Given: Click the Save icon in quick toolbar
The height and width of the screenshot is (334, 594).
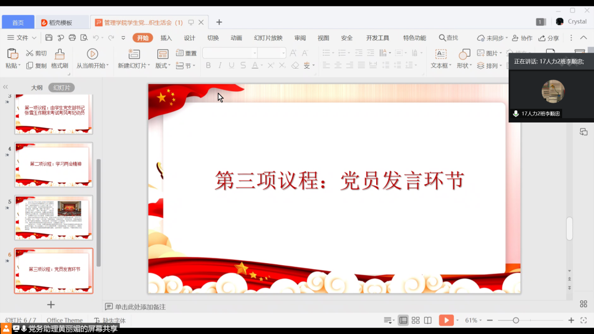Looking at the screenshot, I should point(49,38).
